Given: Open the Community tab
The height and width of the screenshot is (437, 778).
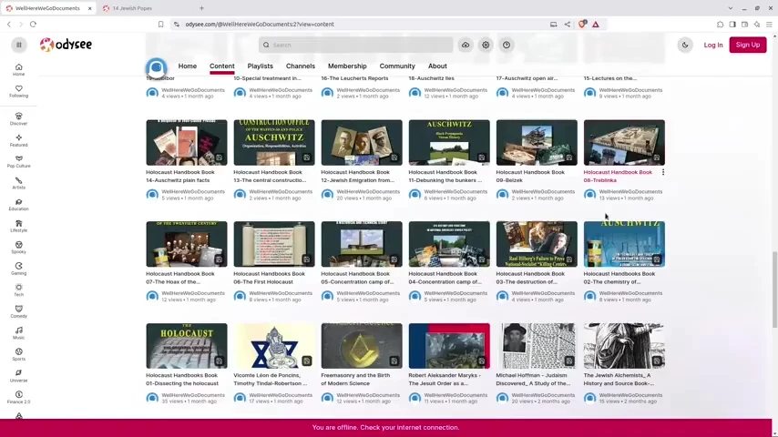Looking at the screenshot, I should [397, 66].
